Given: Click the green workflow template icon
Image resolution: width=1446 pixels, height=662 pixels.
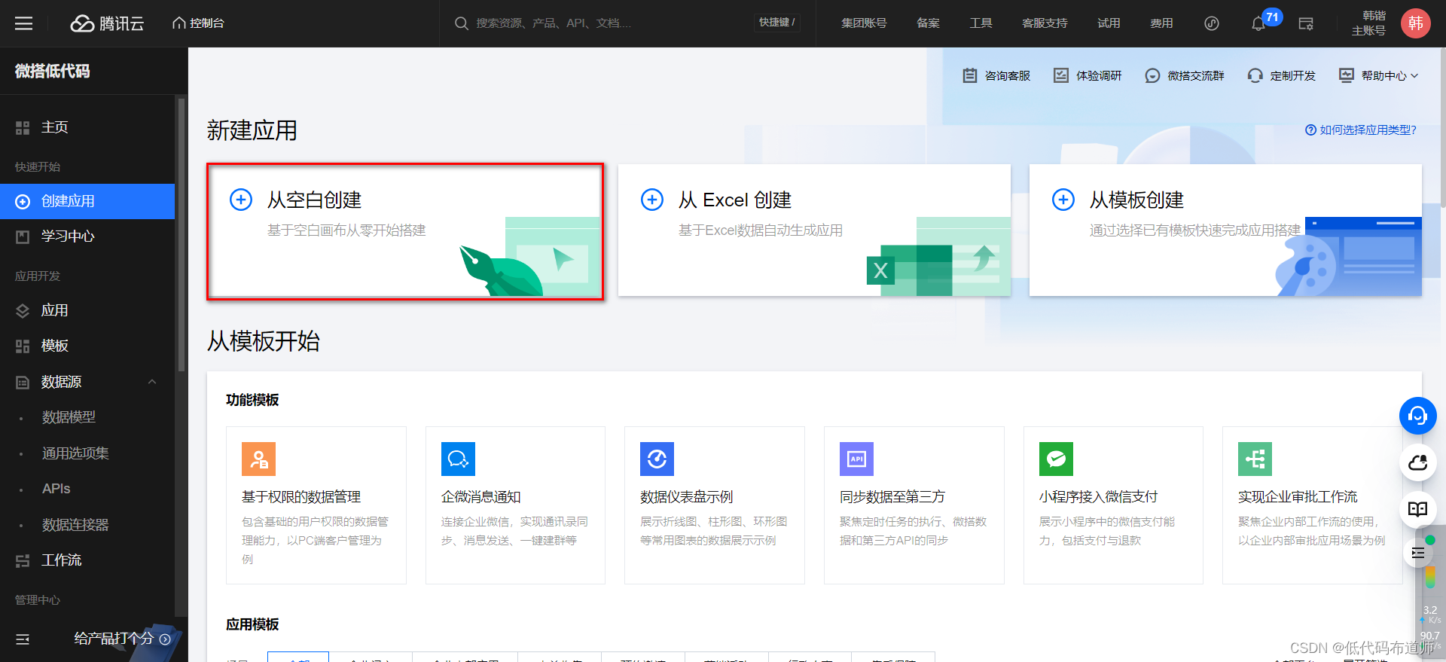Looking at the screenshot, I should [x=1255, y=459].
